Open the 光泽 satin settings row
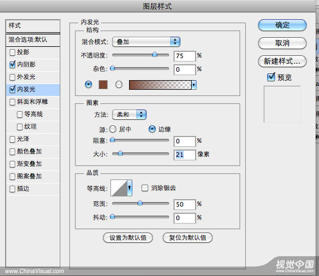This screenshot has height=276, width=319. [x=33, y=139]
